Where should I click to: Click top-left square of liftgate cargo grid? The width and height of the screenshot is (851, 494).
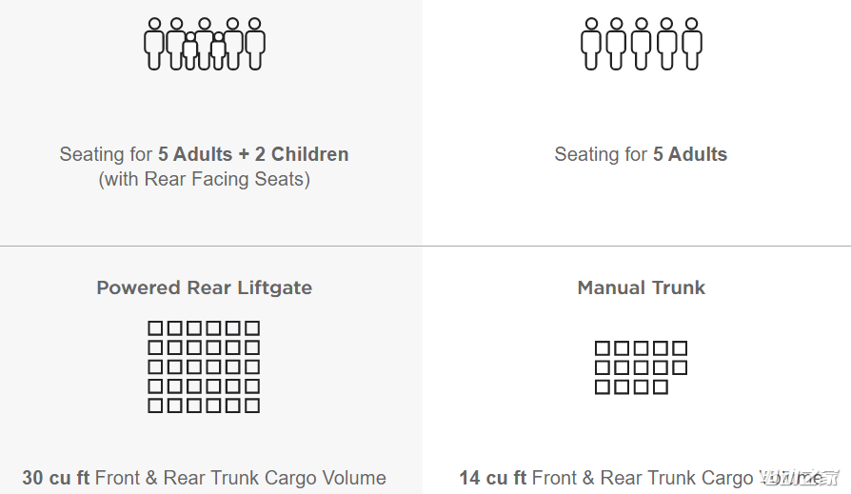point(155,327)
